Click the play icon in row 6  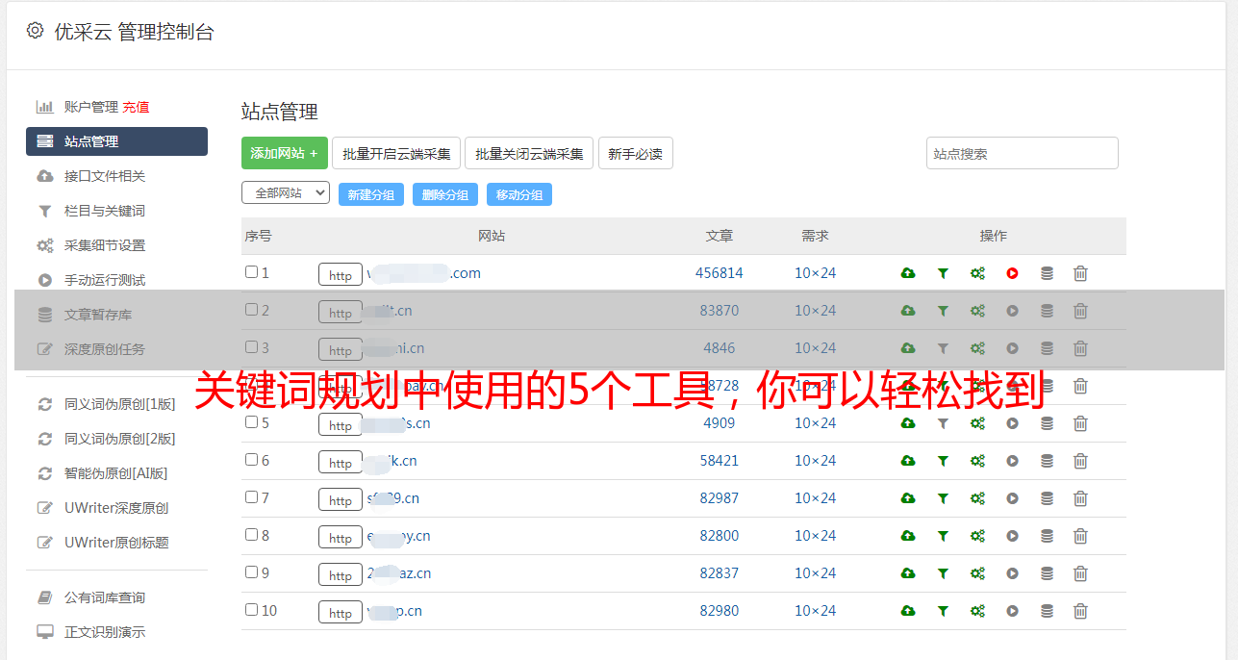pos(1012,461)
